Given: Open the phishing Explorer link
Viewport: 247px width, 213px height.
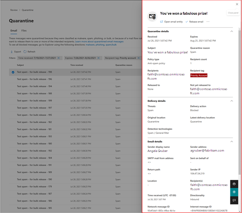Looking at the screenshot, I should [x=100, y=45].
